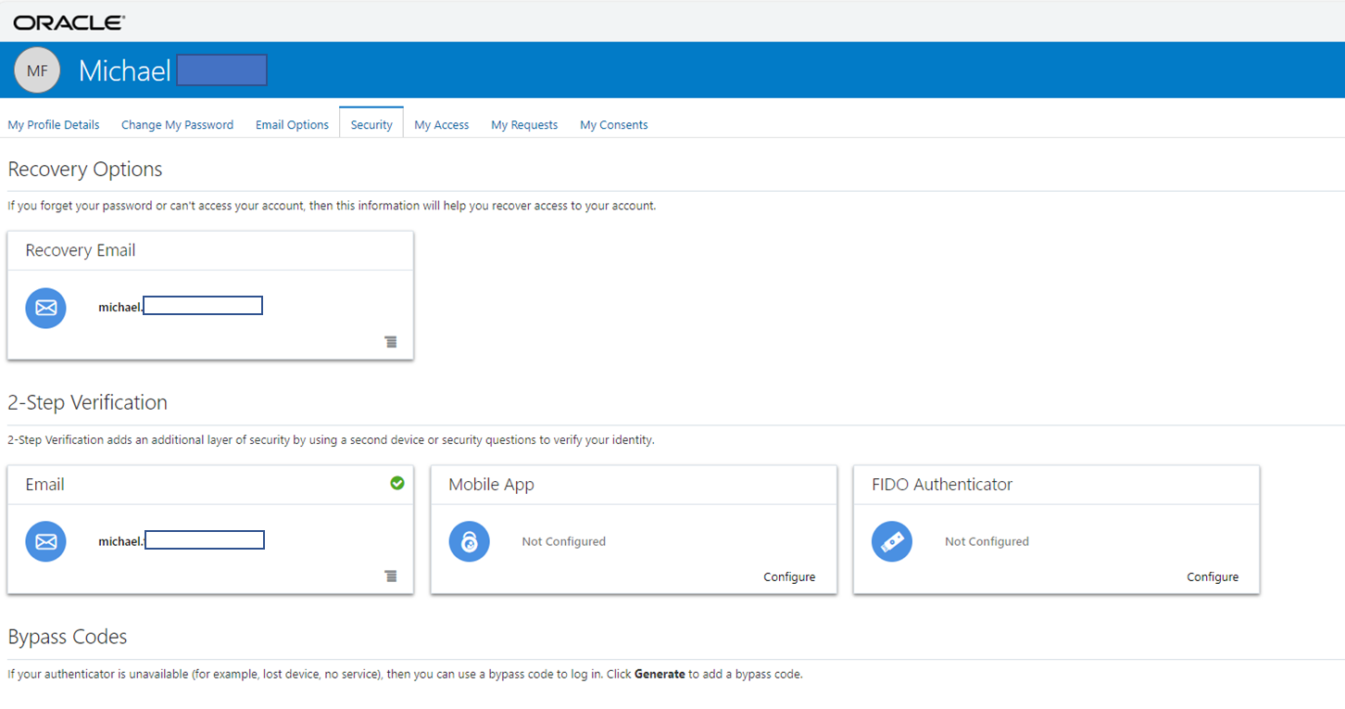The width and height of the screenshot is (1345, 709).
Task: Click the Michael name in header
Action: [125, 70]
